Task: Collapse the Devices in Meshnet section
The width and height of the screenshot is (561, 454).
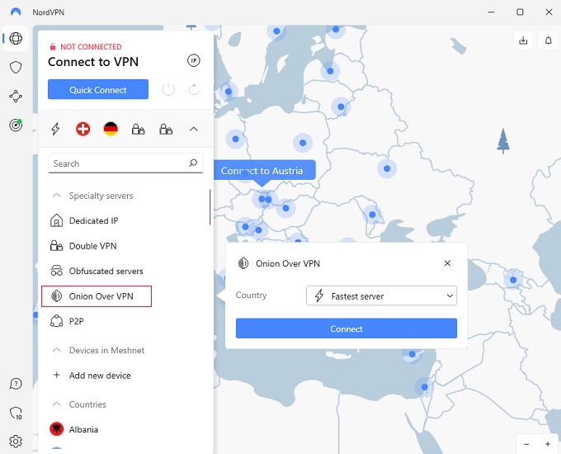Action: pyautogui.click(x=57, y=350)
